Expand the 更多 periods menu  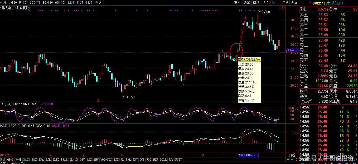tap(100, 2)
